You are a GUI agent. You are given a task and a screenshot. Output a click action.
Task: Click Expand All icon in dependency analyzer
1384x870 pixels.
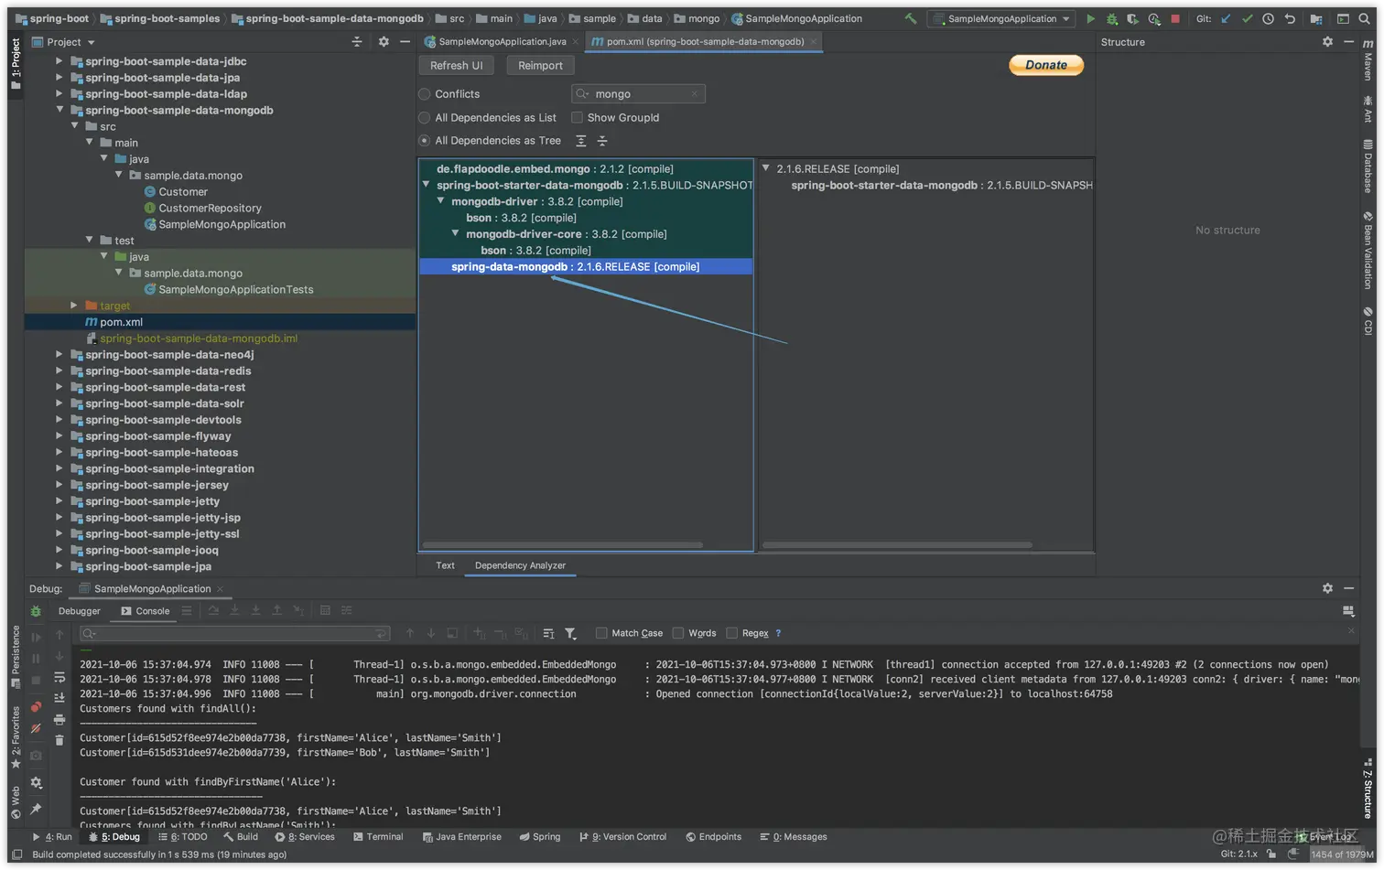tap(580, 141)
